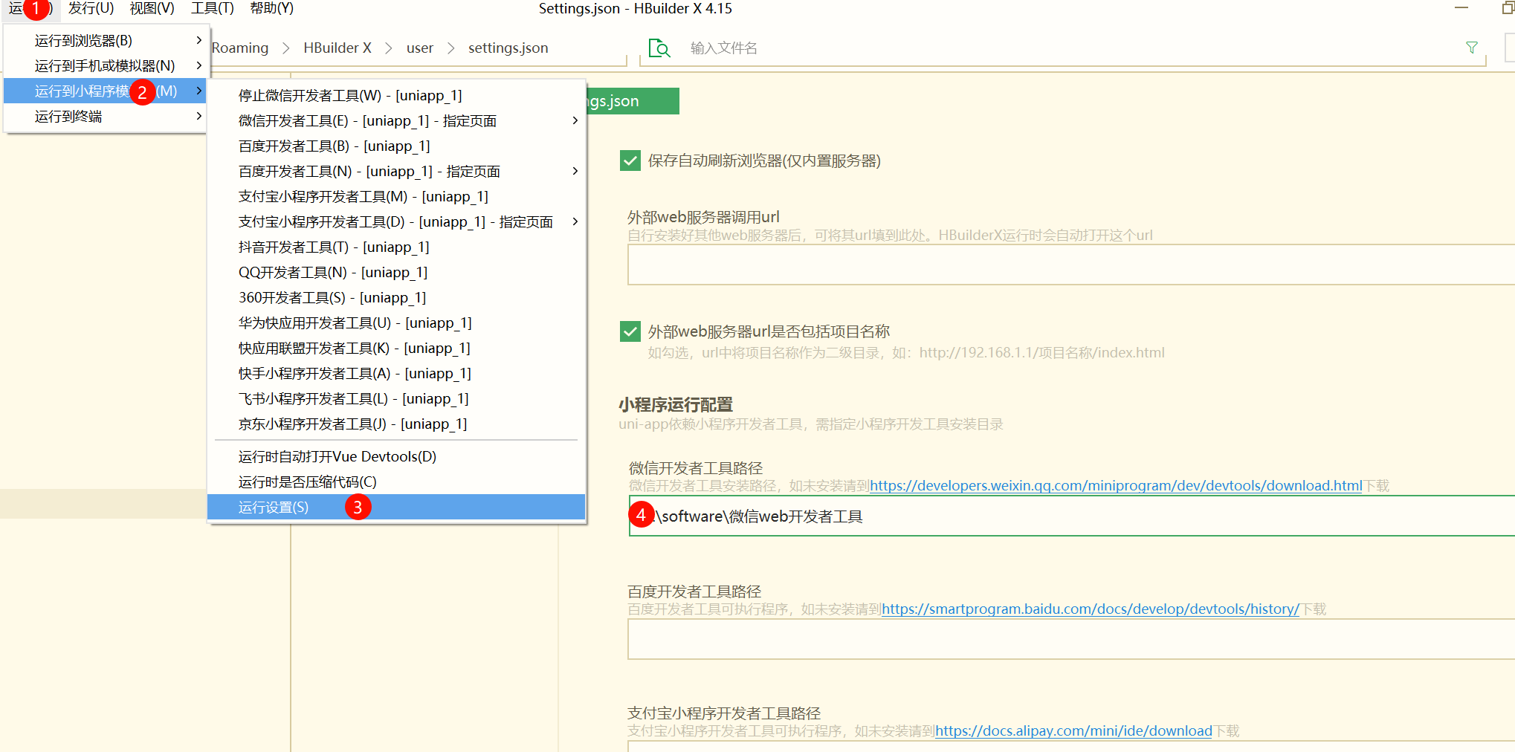Click the 百度开发者工具路径 input field
Image resolution: width=1515 pixels, height=752 pixels.
click(x=1071, y=639)
